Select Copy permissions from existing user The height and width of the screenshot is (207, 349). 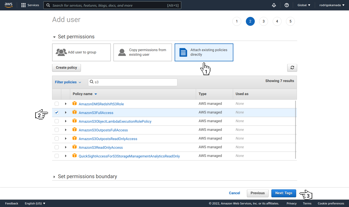pyautogui.click(x=142, y=52)
